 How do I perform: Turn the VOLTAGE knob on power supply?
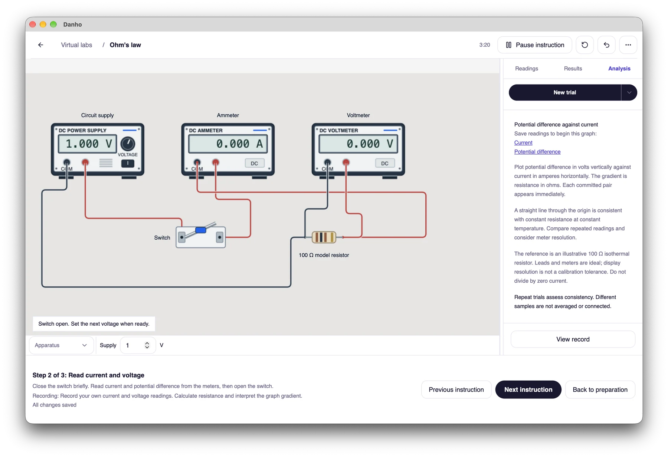point(128,144)
